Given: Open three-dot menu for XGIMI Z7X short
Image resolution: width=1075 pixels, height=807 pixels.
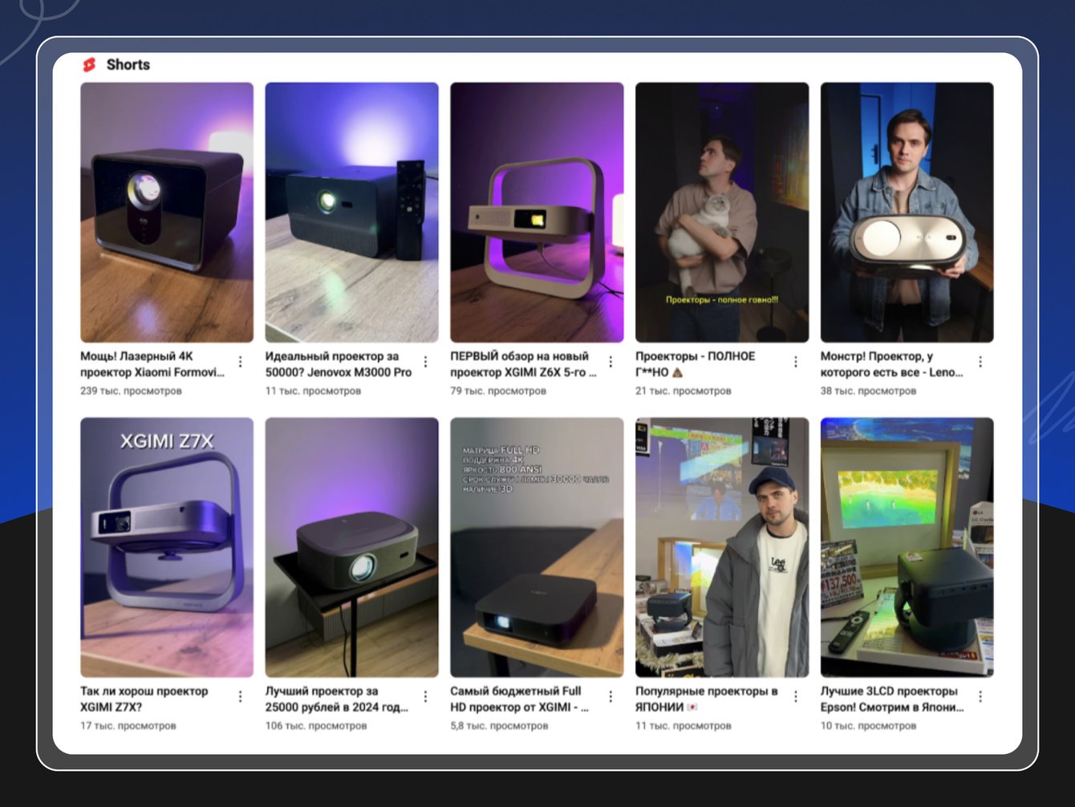Looking at the screenshot, I should point(241,697).
